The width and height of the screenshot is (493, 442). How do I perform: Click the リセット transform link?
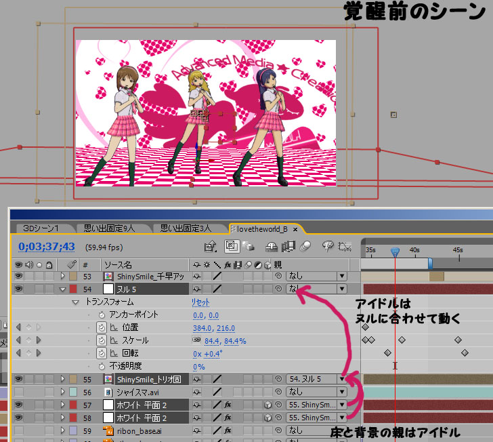click(x=200, y=302)
